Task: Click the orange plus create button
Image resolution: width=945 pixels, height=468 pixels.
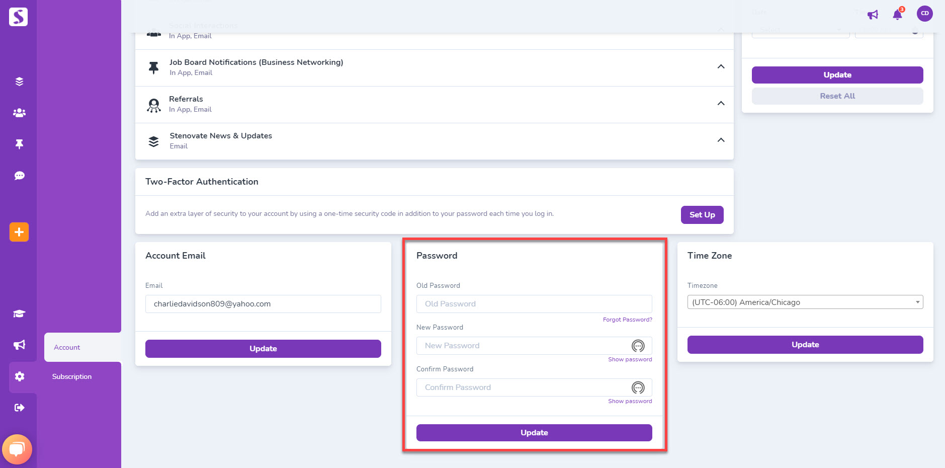Action: click(19, 232)
